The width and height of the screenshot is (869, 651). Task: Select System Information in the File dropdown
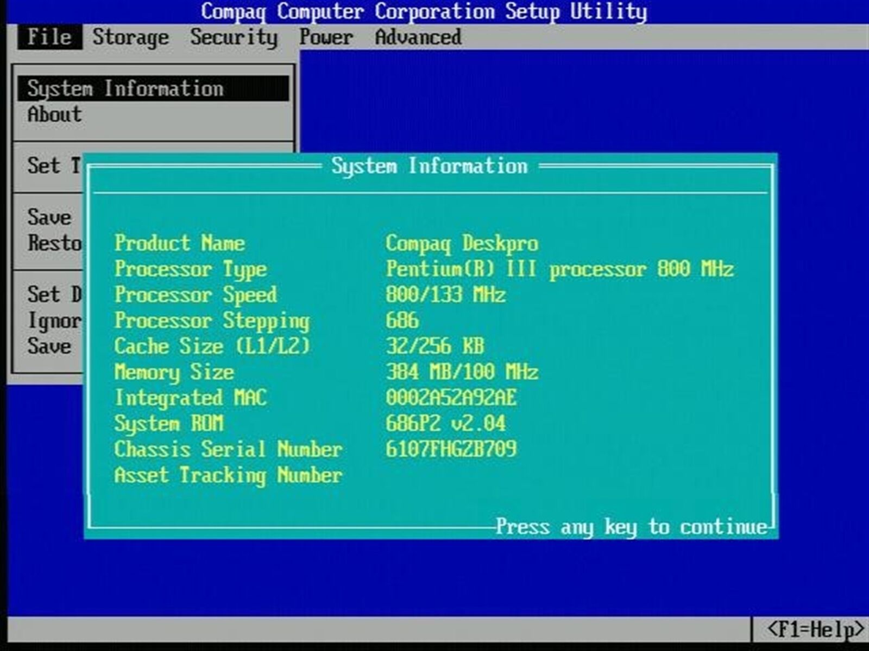coord(125,88)
